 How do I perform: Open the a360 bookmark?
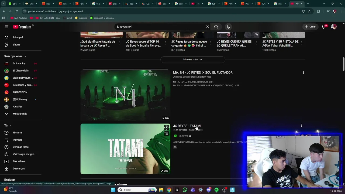(67, 18)
